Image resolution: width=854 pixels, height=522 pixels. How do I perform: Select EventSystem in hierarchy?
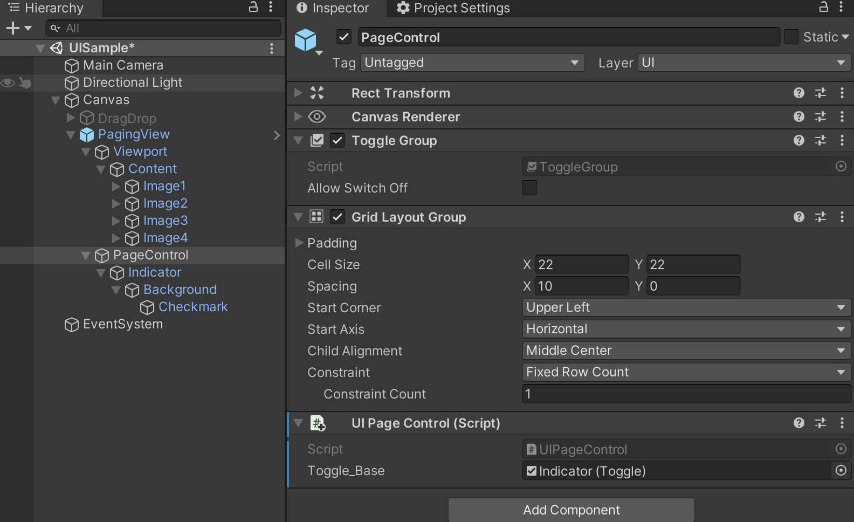pos(123,324)
